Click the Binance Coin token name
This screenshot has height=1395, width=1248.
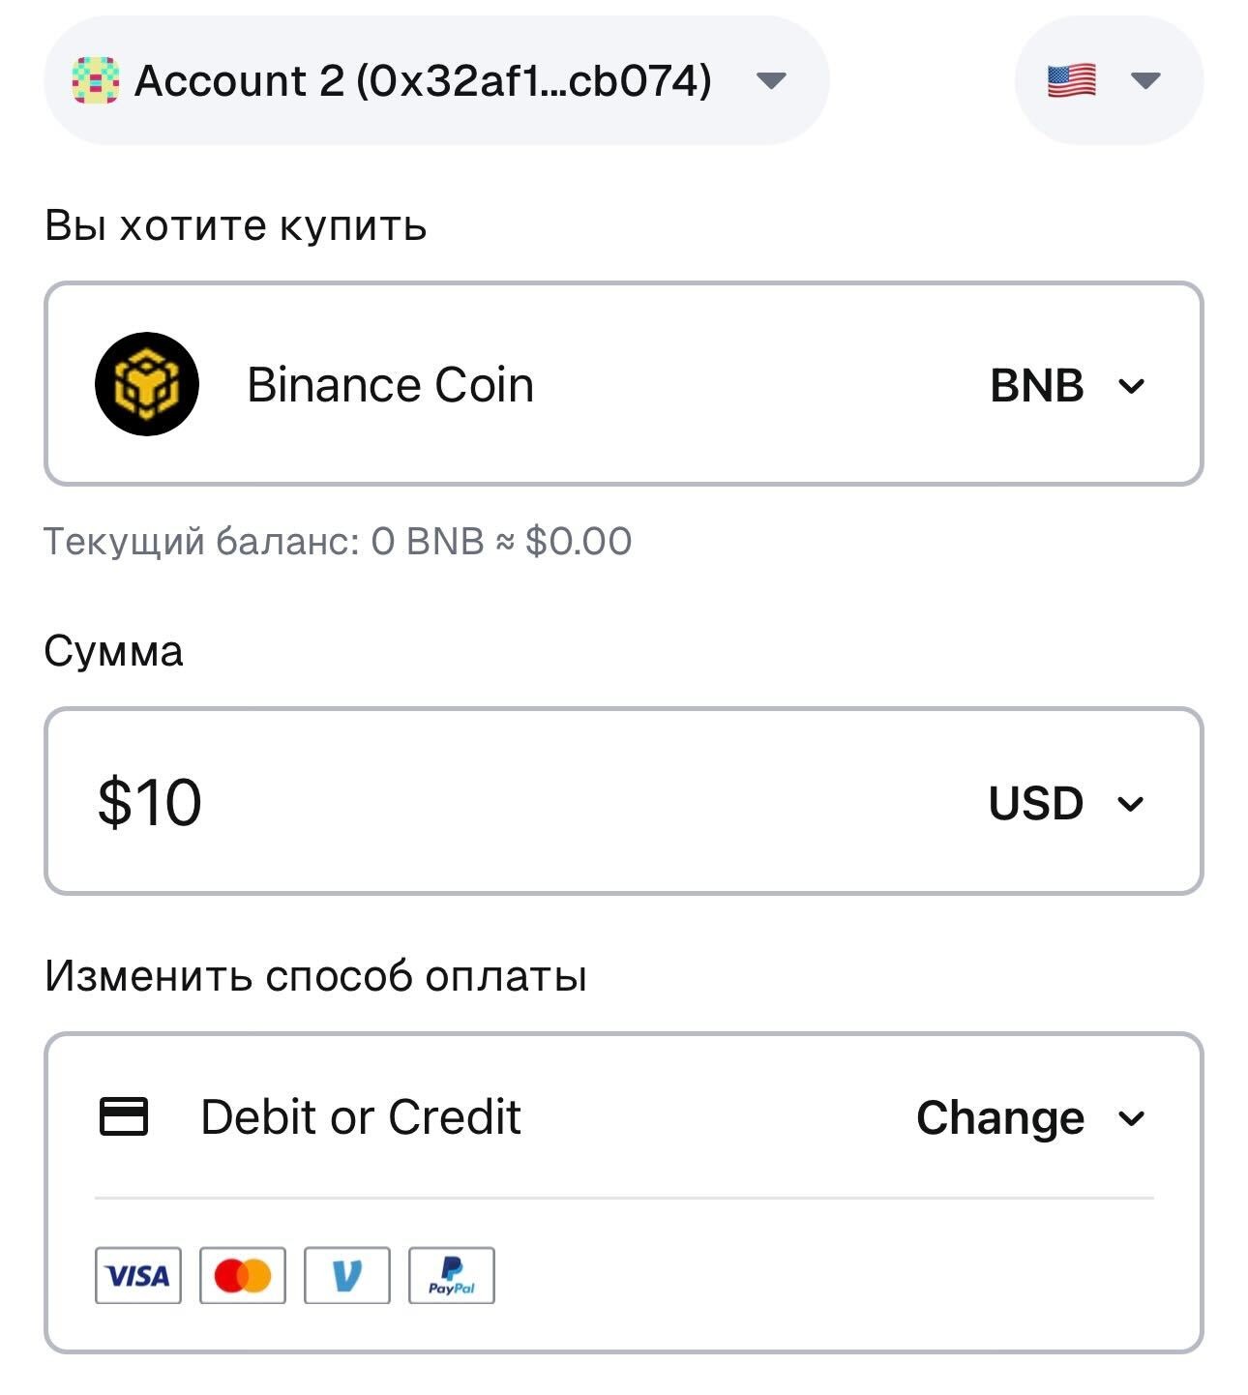point(390,385)
